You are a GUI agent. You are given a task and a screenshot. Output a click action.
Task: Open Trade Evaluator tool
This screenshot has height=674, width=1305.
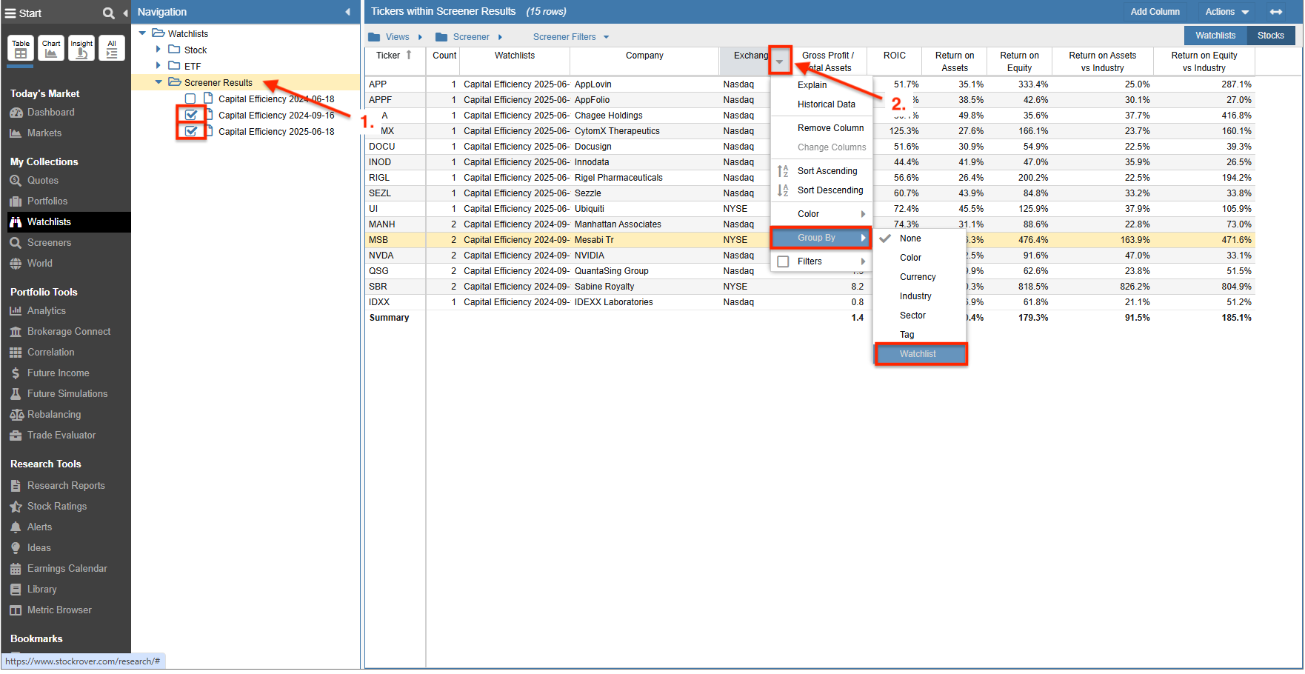(x=61, y=436)
